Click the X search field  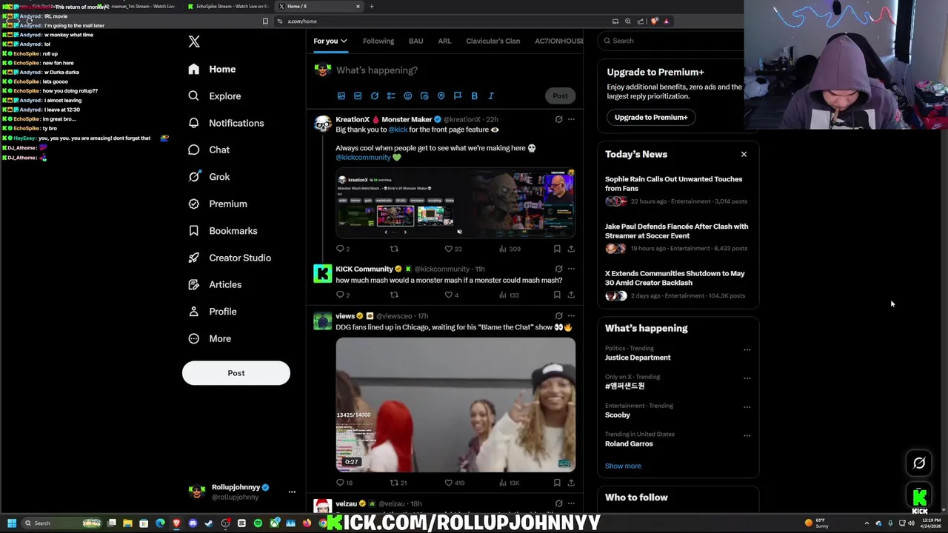(x=672, y=41)
